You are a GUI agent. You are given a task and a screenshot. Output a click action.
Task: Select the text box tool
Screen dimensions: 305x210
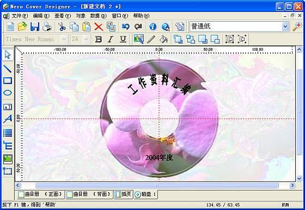8,107
